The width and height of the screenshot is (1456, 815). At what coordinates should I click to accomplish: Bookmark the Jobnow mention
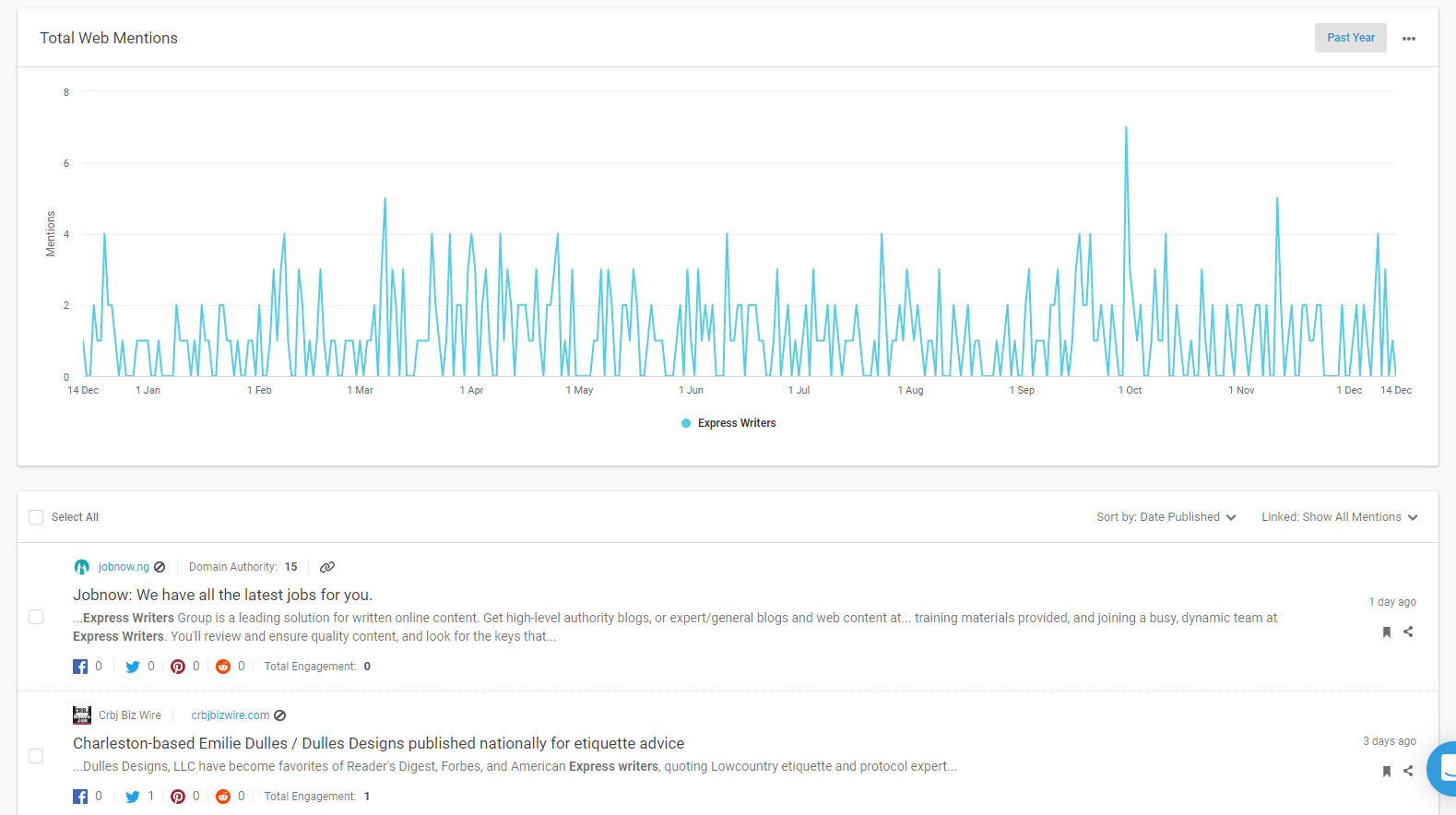pyautogui.click(x=1386, y=632)
